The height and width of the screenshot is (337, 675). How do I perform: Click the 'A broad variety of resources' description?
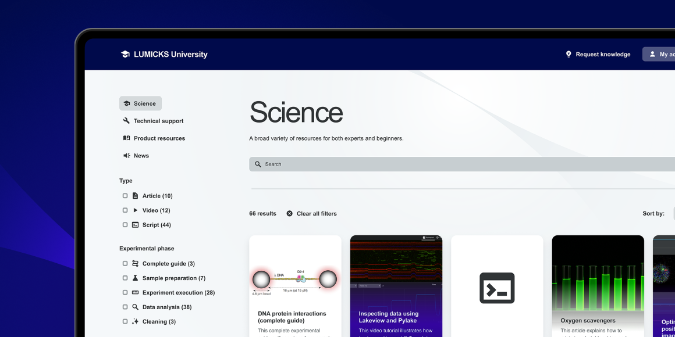coord(326,138)
